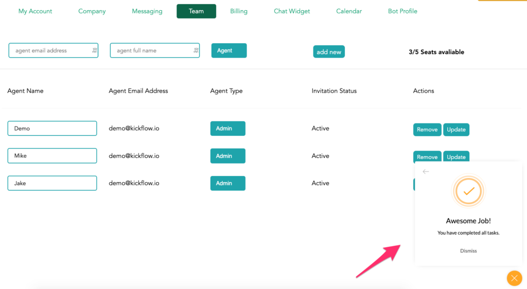Click the Awesome Job! heading
This screenshot has width=527, height=289.
(468, 221)
